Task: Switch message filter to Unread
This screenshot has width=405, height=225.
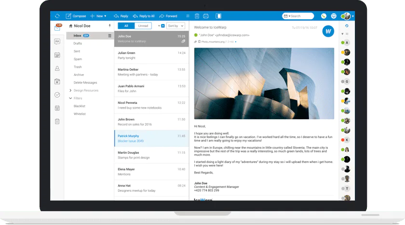Action: [143, 25]
